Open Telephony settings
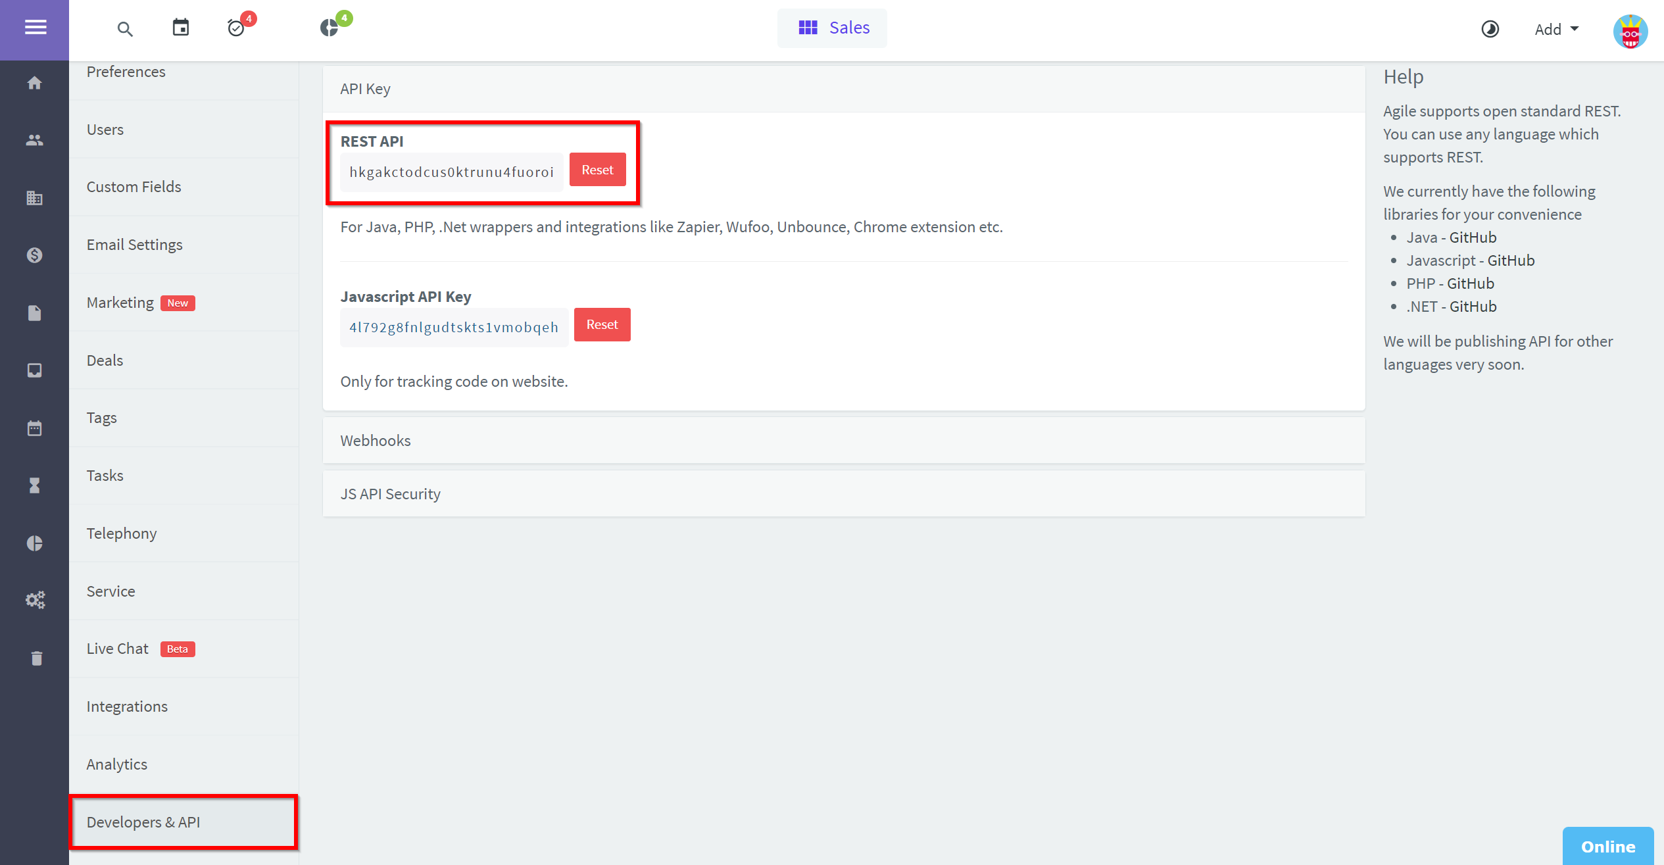Image resolution: width=1664 pixels, height=865 pixels. click(x=184, y=533)
